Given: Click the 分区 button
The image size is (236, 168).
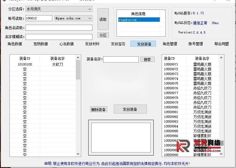Looking at the screenshot, I should pos(103,35).
